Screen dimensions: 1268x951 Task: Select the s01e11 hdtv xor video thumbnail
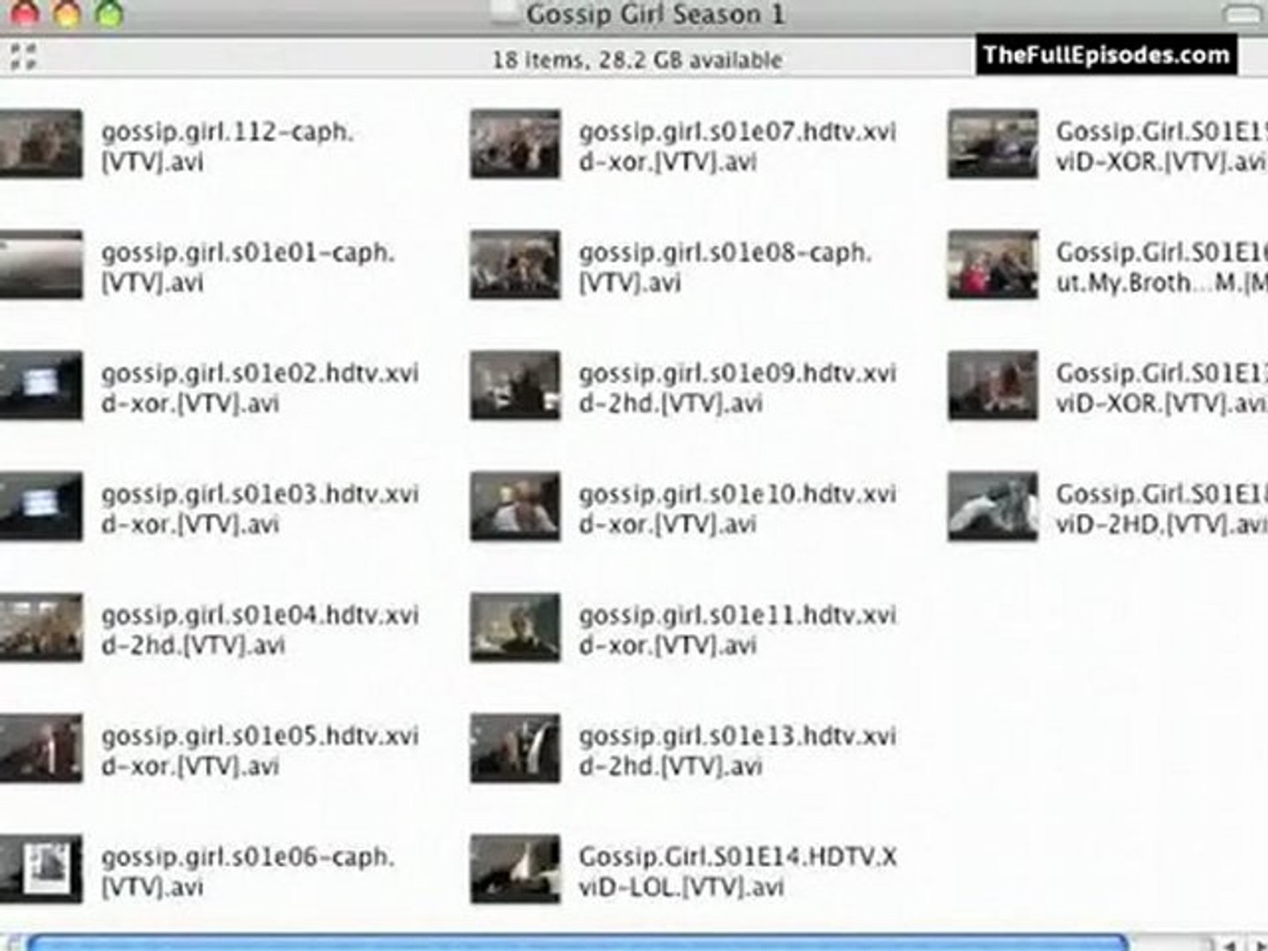point(515,628)
